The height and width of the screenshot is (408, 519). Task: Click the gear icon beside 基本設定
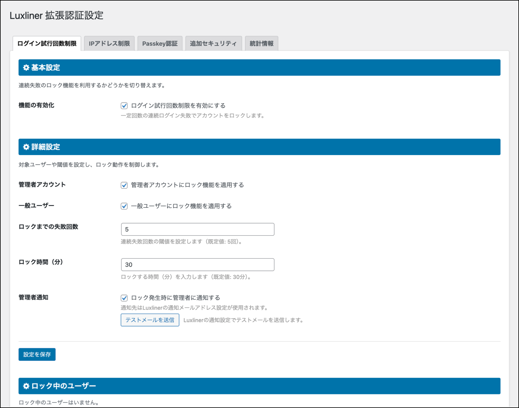click(x=26, y=67)
